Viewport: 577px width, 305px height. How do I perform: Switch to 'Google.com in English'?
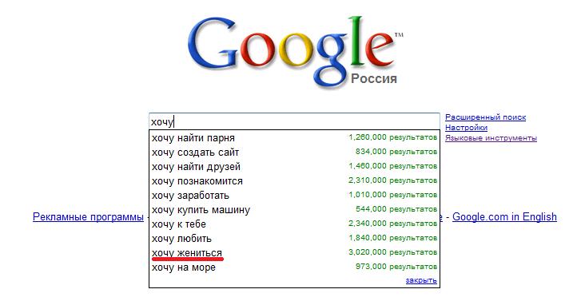point(504,217)
